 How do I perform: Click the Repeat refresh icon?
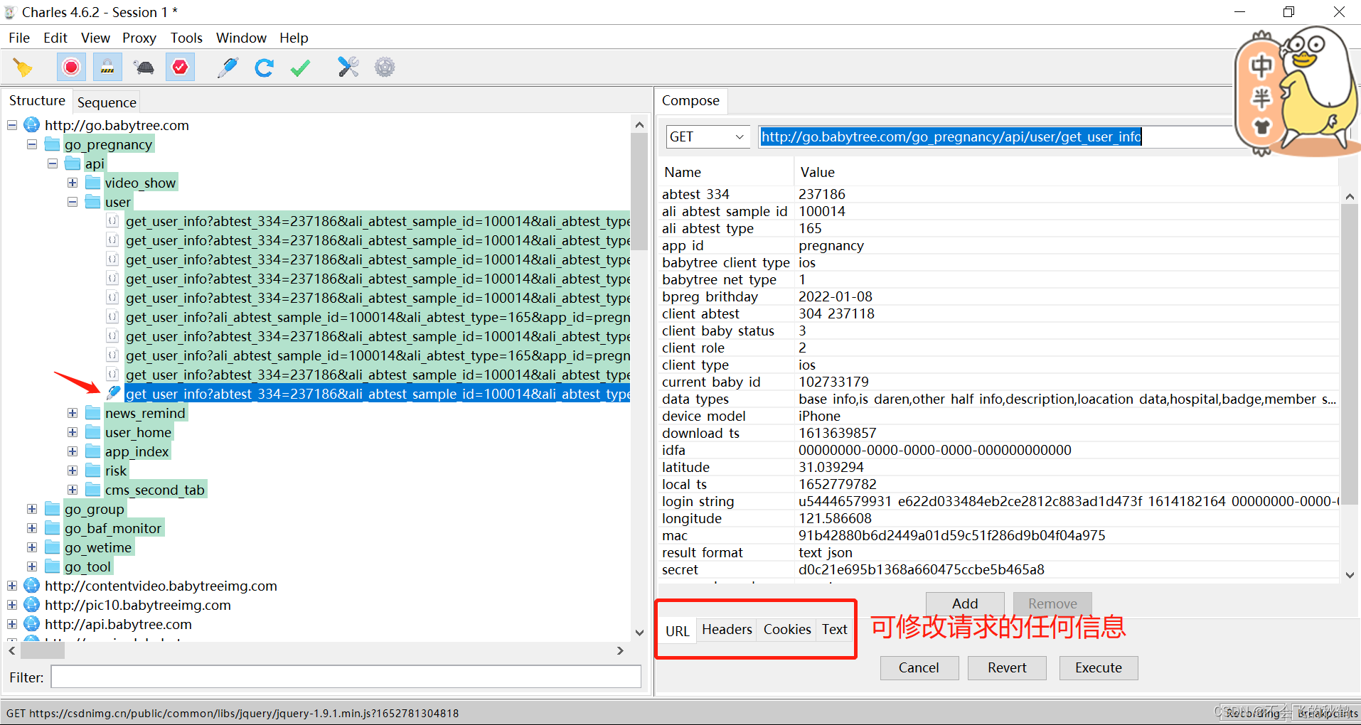(x=264, y=68)
